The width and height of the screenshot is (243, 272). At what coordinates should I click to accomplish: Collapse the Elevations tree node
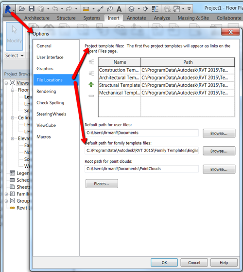click(13, 138)
